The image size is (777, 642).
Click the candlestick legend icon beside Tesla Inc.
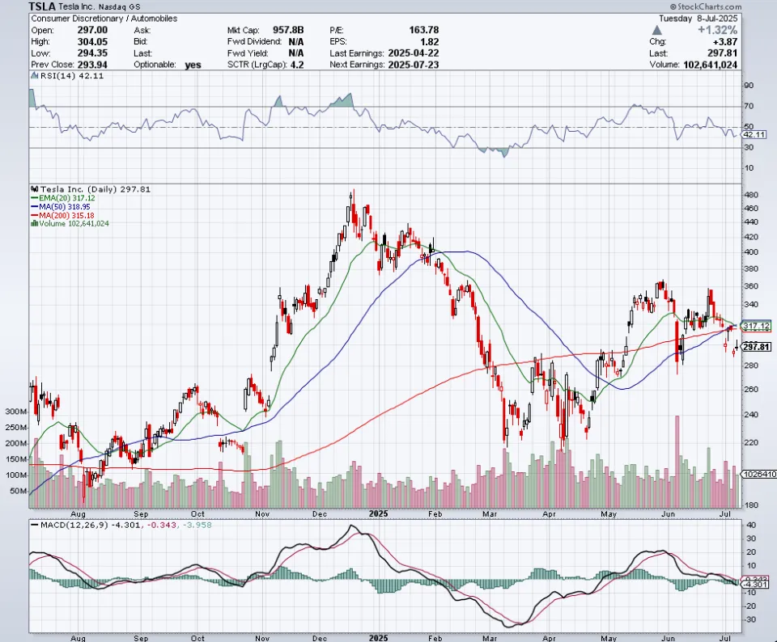pyautogui.click(x=34, y=189)
